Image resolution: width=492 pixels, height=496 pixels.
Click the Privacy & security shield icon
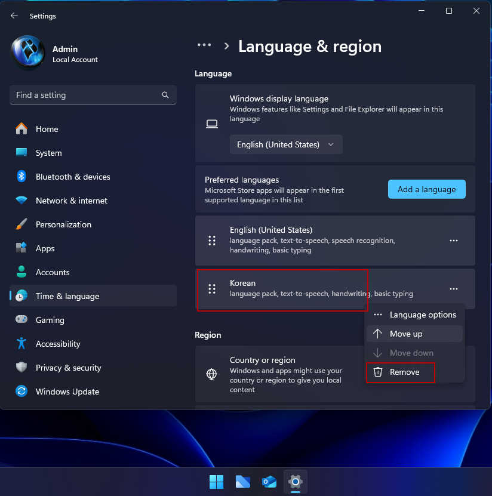point(21,367)
